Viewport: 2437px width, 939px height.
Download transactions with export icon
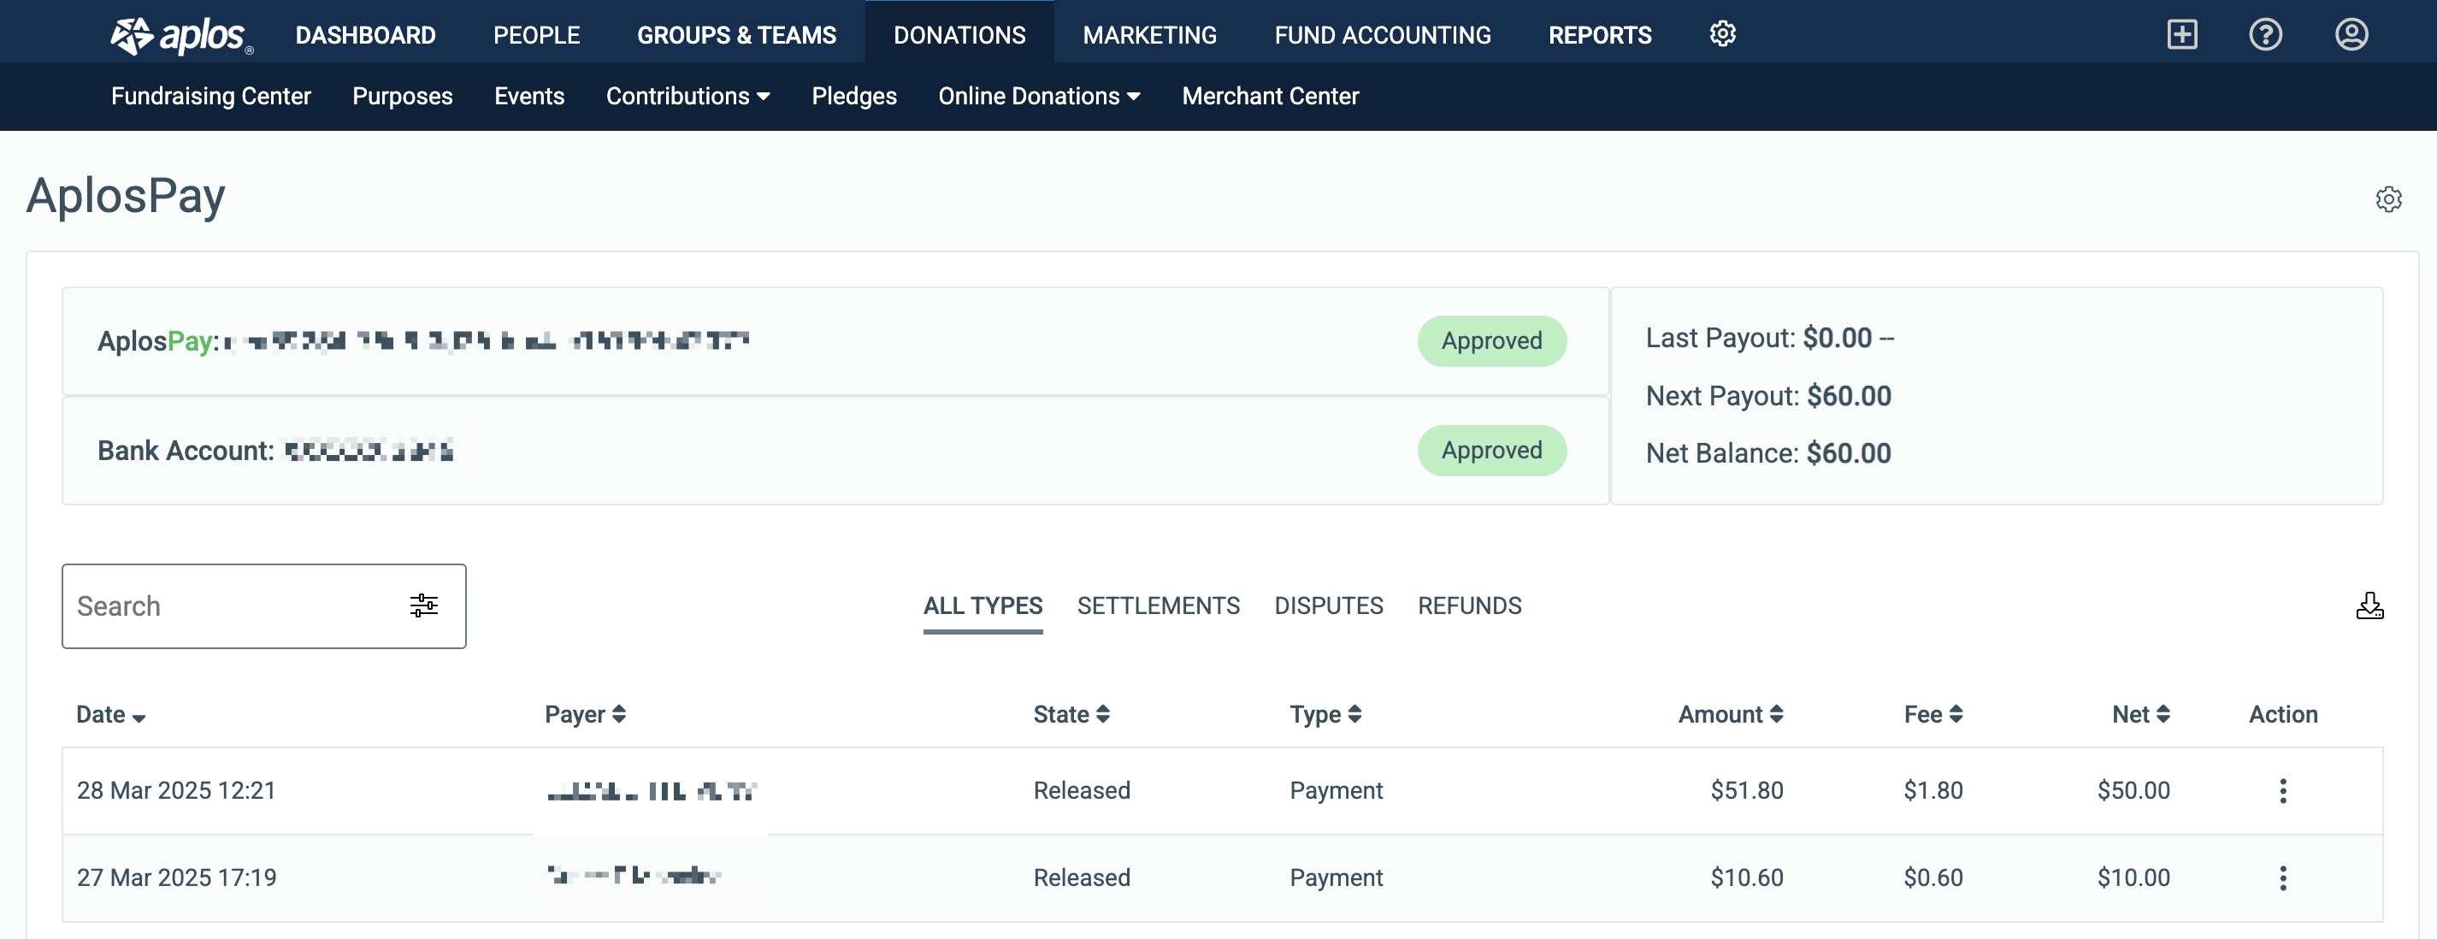coord(2369,605)
